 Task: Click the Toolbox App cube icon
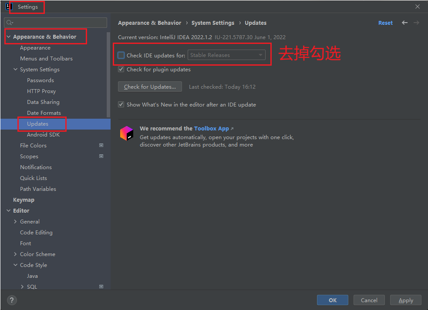point(127,133)
